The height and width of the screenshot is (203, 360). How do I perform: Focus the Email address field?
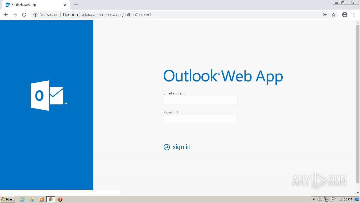click(x=201, y=100)
